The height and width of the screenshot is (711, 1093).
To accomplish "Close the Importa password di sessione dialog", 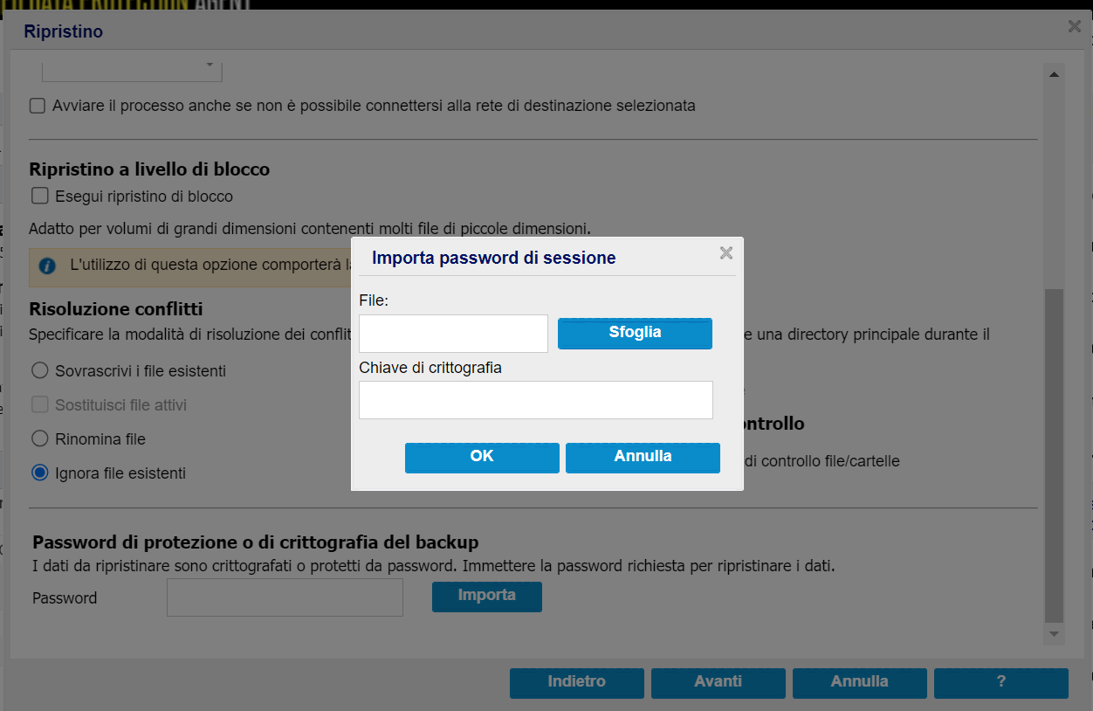I will [x=725, y=253].
